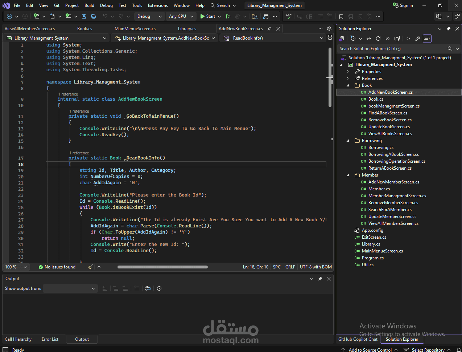Click the editor horizontal scrollbar thumb
The image size is (462, 352).
[162, 267]
